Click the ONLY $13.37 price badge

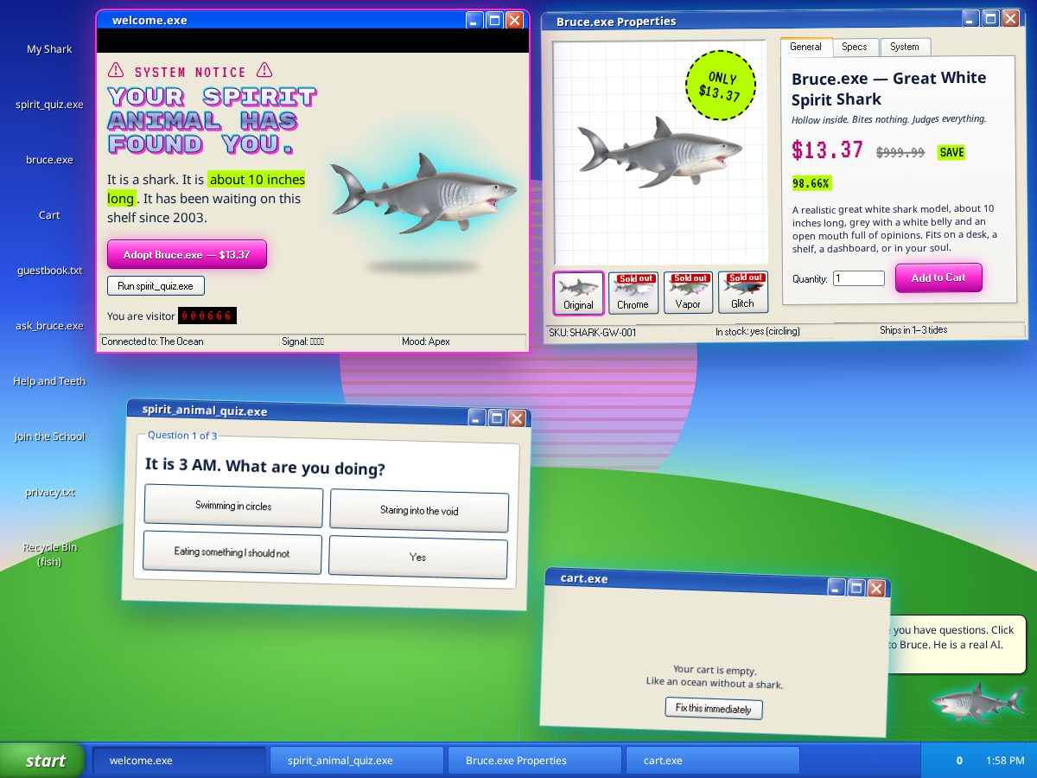(721, 85)
